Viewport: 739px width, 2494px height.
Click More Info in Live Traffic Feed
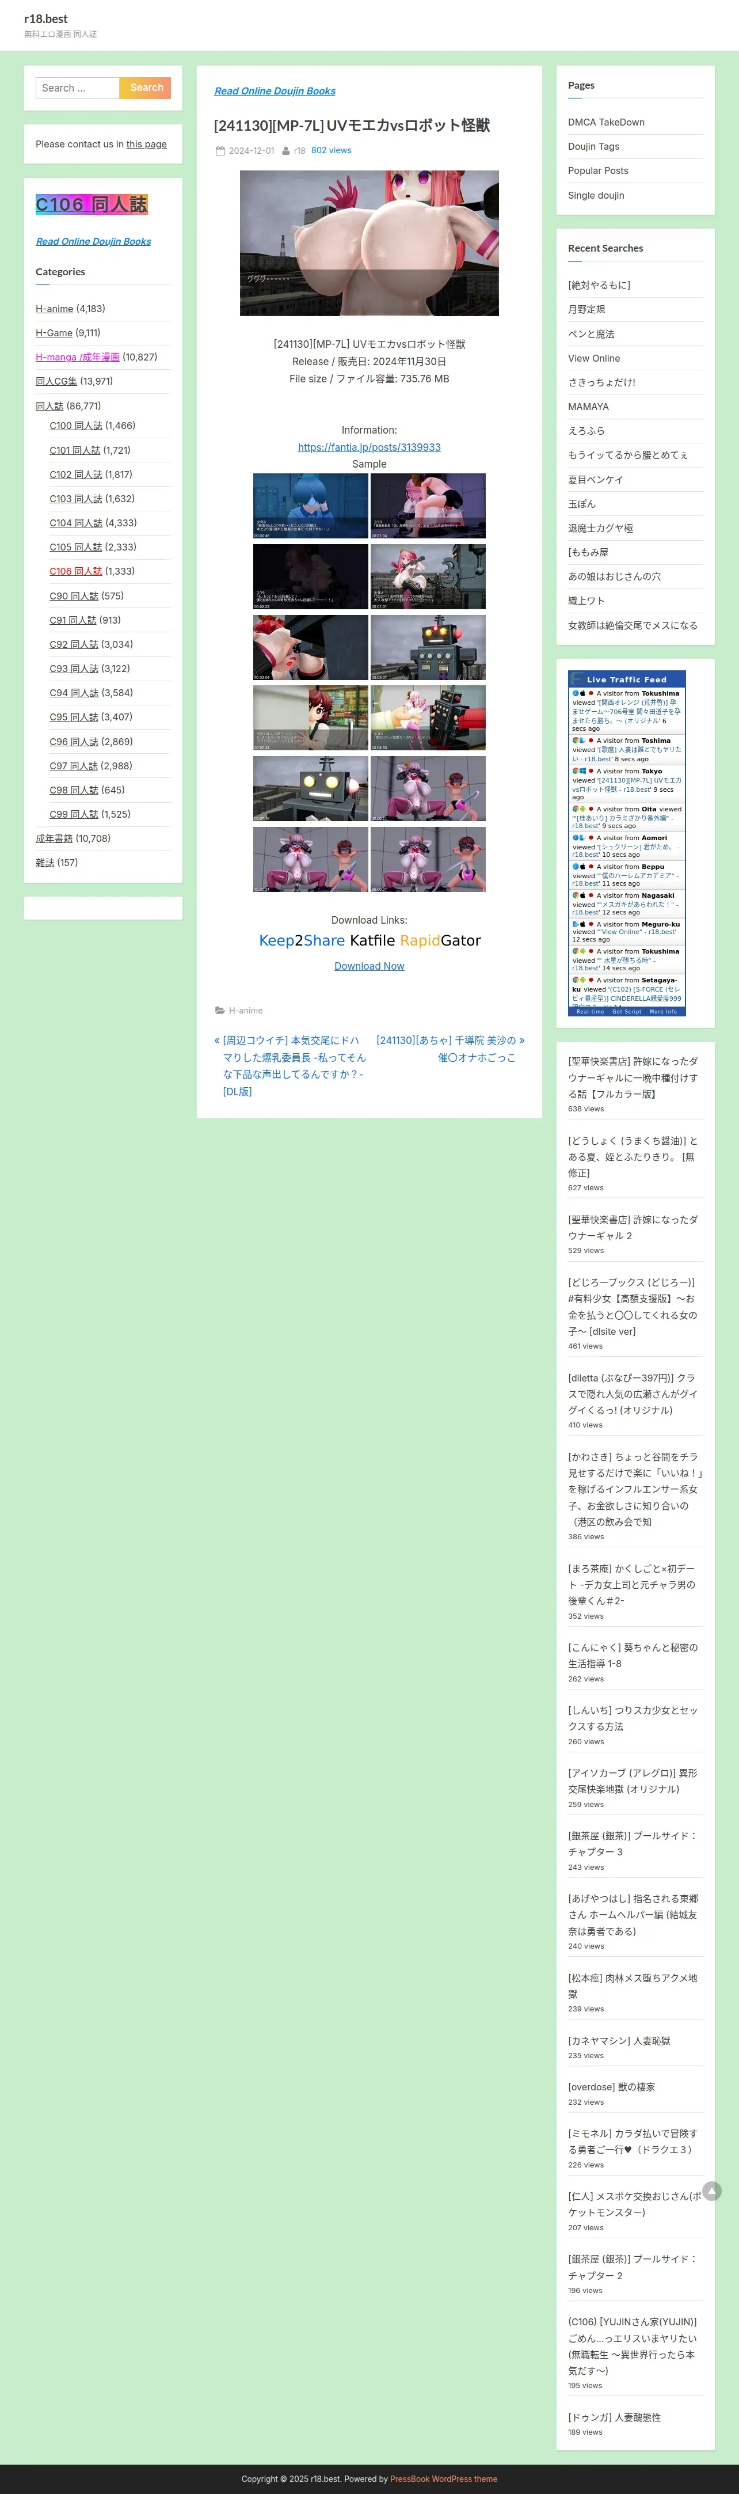pyautogui.click(x=664, y=1012)
